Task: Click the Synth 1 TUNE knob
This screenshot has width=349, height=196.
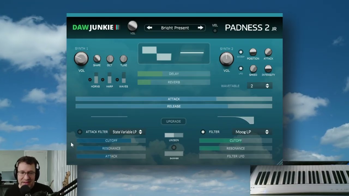Action: click(124, 59)
